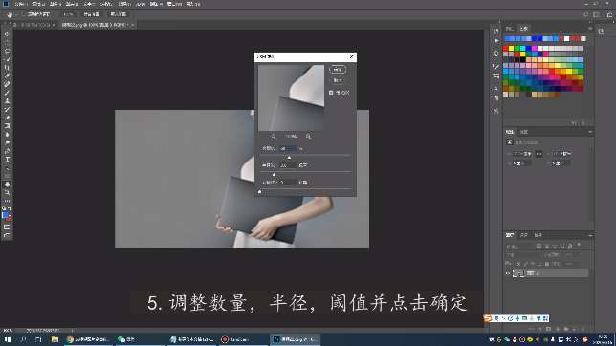
Task: Select the Zoom tool in toolbar
Action: tap(7, 192)
